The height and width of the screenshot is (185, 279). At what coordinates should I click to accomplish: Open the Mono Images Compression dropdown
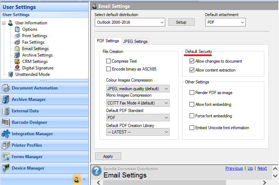click(x=138, y=103)
